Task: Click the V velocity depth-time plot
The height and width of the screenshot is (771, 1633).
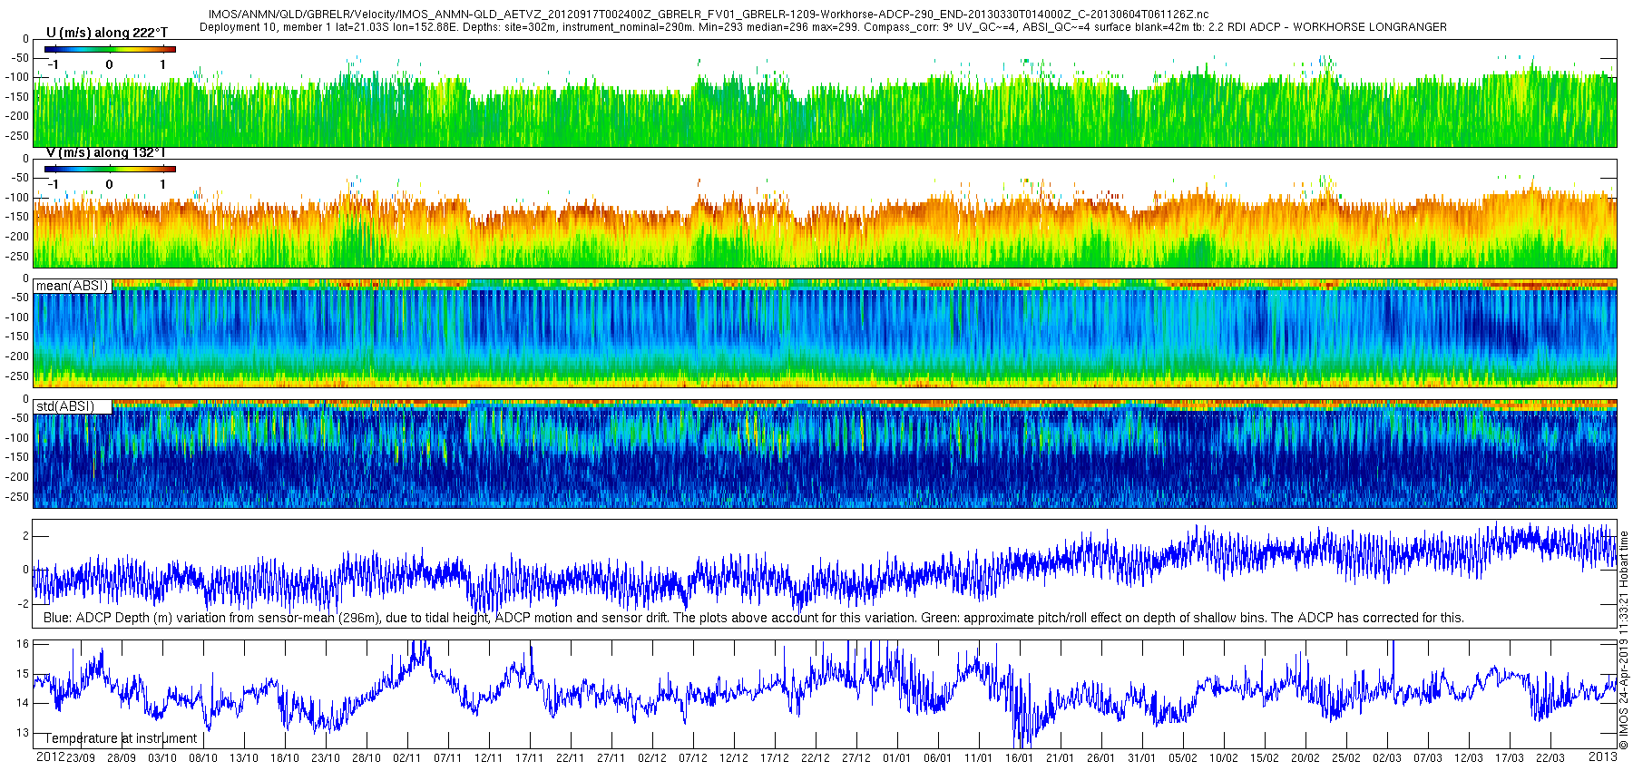Action: click(825, 213)
